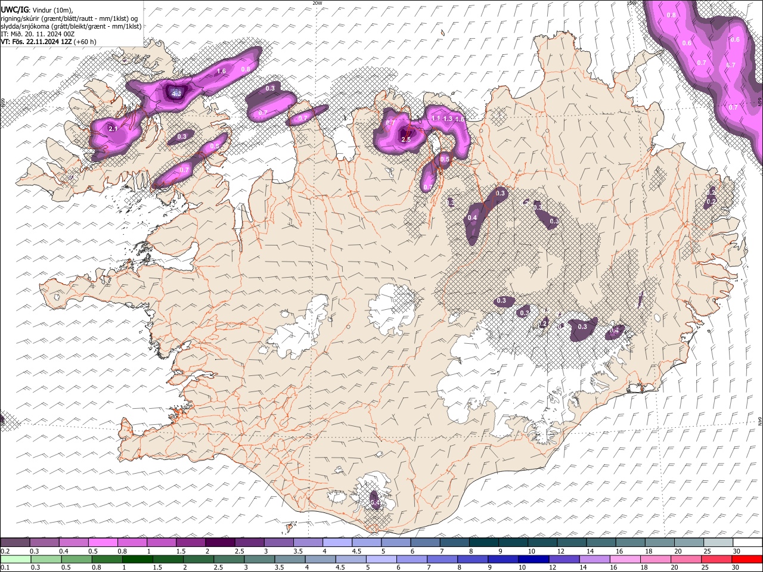763x572 pixels.
Task: Click the 2.1 value on the map
Action: point(113,128)
